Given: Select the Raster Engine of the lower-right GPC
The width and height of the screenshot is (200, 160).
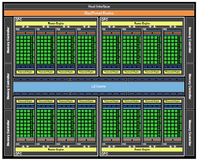Looking at the screenshot, I should pyautogui.click(x=142, y=150).
